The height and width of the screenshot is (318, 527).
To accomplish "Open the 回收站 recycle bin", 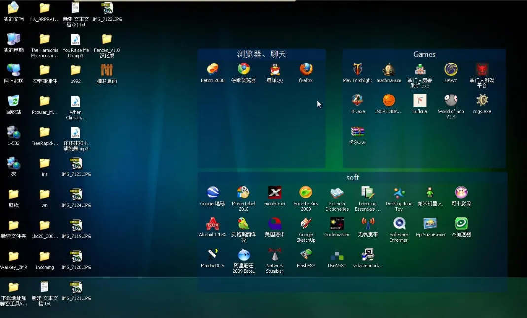I will click(x=13, y=101).
